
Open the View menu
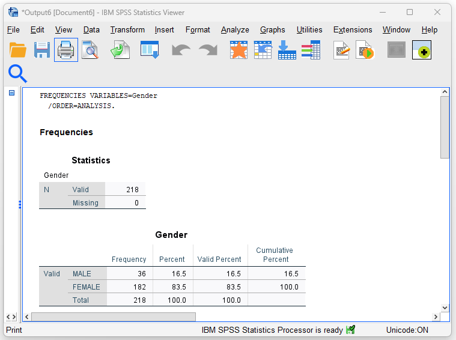pyautogui.click(x=64, y=29)
